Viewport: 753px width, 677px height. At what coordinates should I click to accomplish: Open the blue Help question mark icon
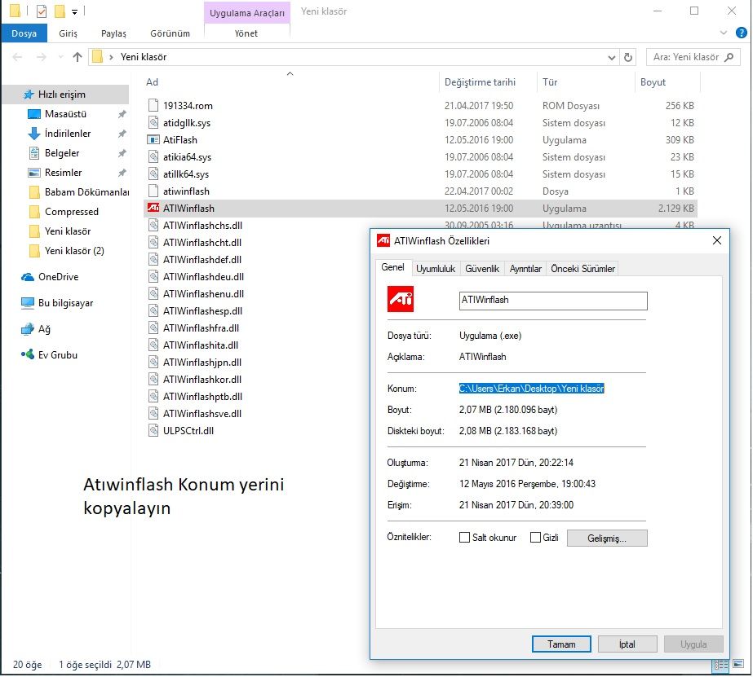pyautogui.click(x=741, y=33)
